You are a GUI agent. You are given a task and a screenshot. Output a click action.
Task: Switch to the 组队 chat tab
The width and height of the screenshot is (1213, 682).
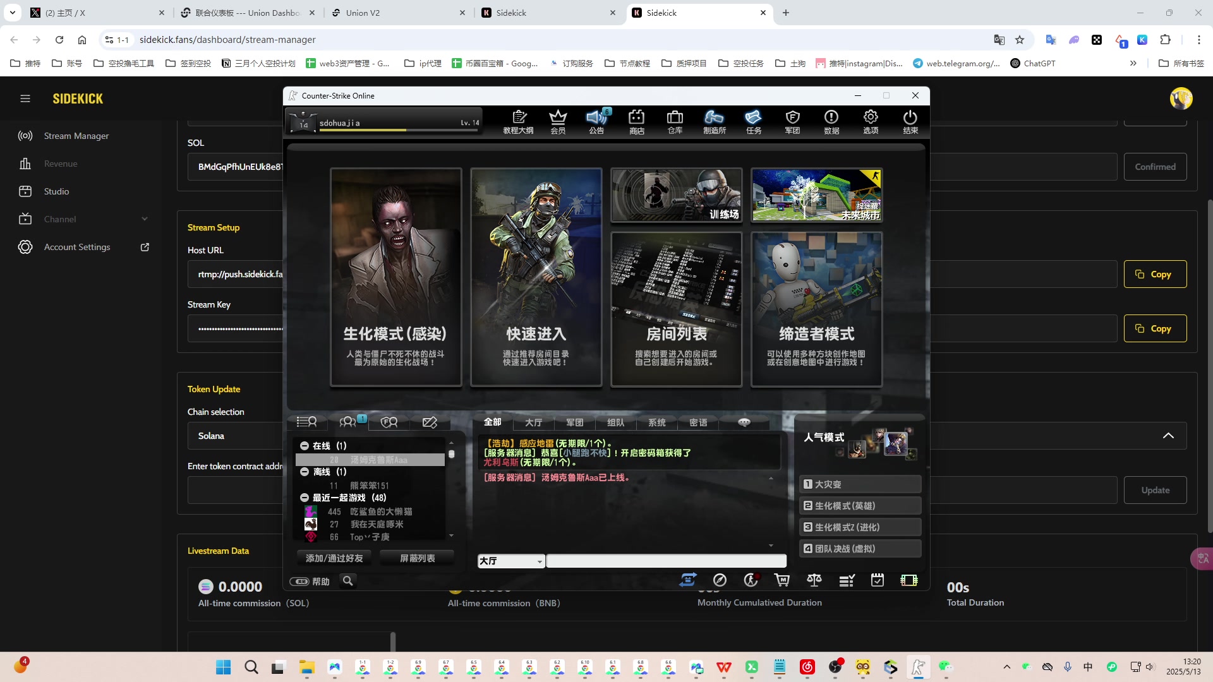click(x=615, y=422)
